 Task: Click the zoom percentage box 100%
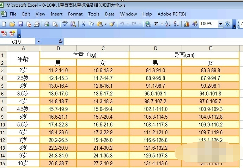[x=208, y=24]
